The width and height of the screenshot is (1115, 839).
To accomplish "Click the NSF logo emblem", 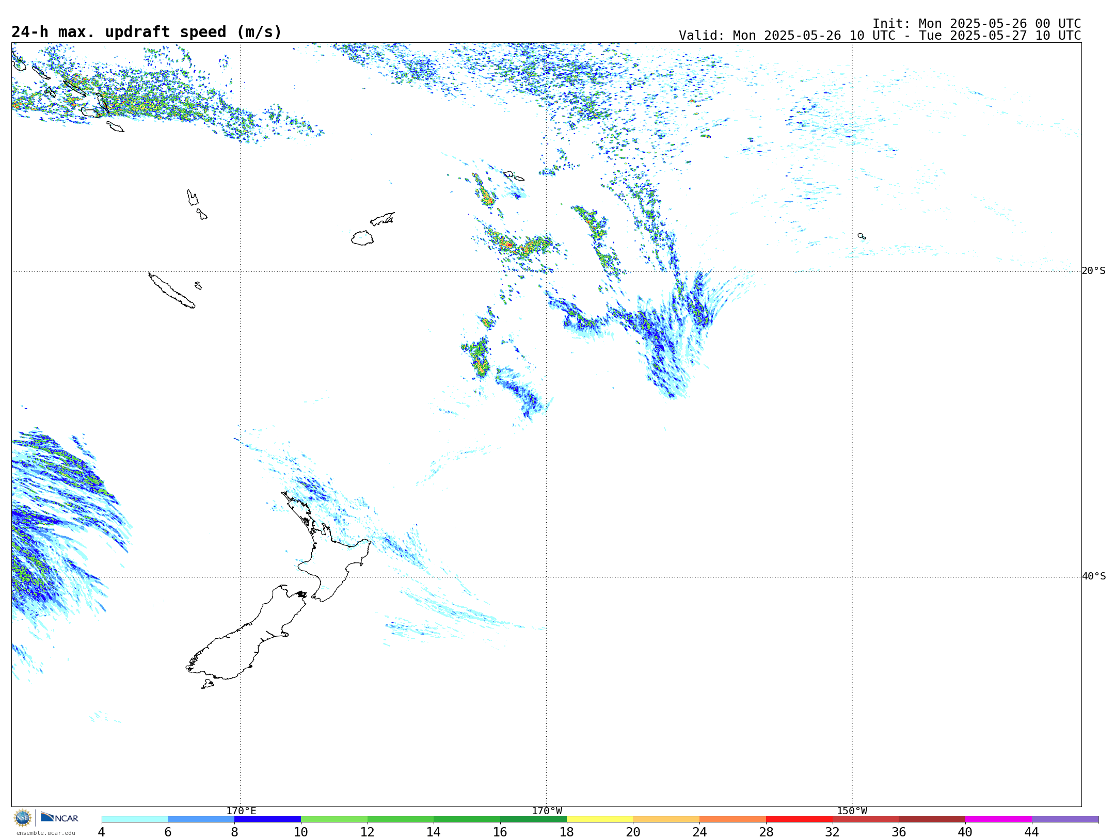I will (23, 818).
